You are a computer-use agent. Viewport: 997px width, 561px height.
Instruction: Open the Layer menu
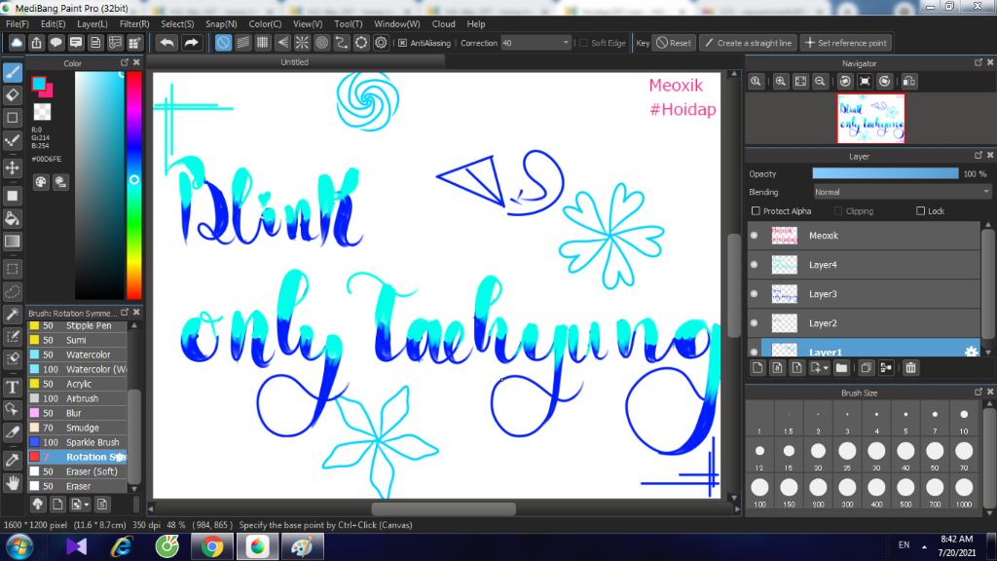[92, 23]
